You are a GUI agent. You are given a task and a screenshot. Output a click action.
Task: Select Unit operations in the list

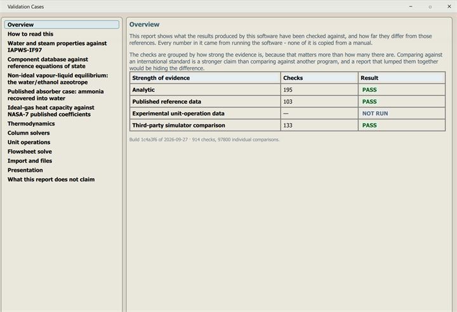29,142
